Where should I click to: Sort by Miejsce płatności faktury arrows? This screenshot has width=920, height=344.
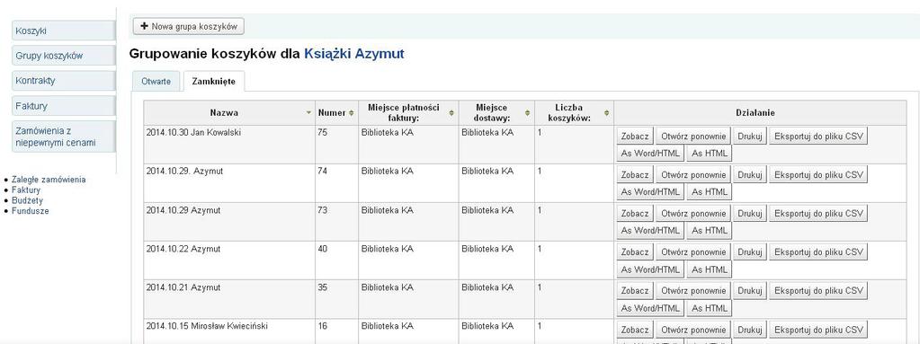[x=451, y=112]
